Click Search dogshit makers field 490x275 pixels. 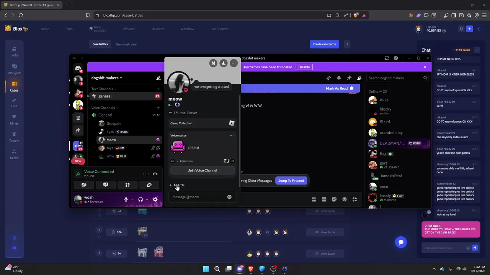pyautogui.click(x=397, y=78)
